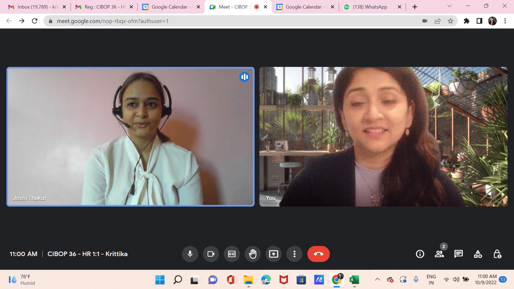Reload the Meet page
The height and width of the screenshot is (289, 514).
tap(35, 21)
